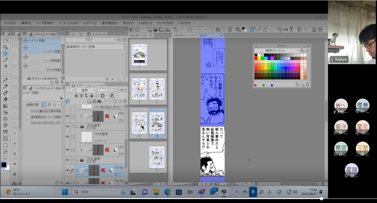Click the Open file folder icon in command bar
Screen dimensions: 377x203
(155, 30)
